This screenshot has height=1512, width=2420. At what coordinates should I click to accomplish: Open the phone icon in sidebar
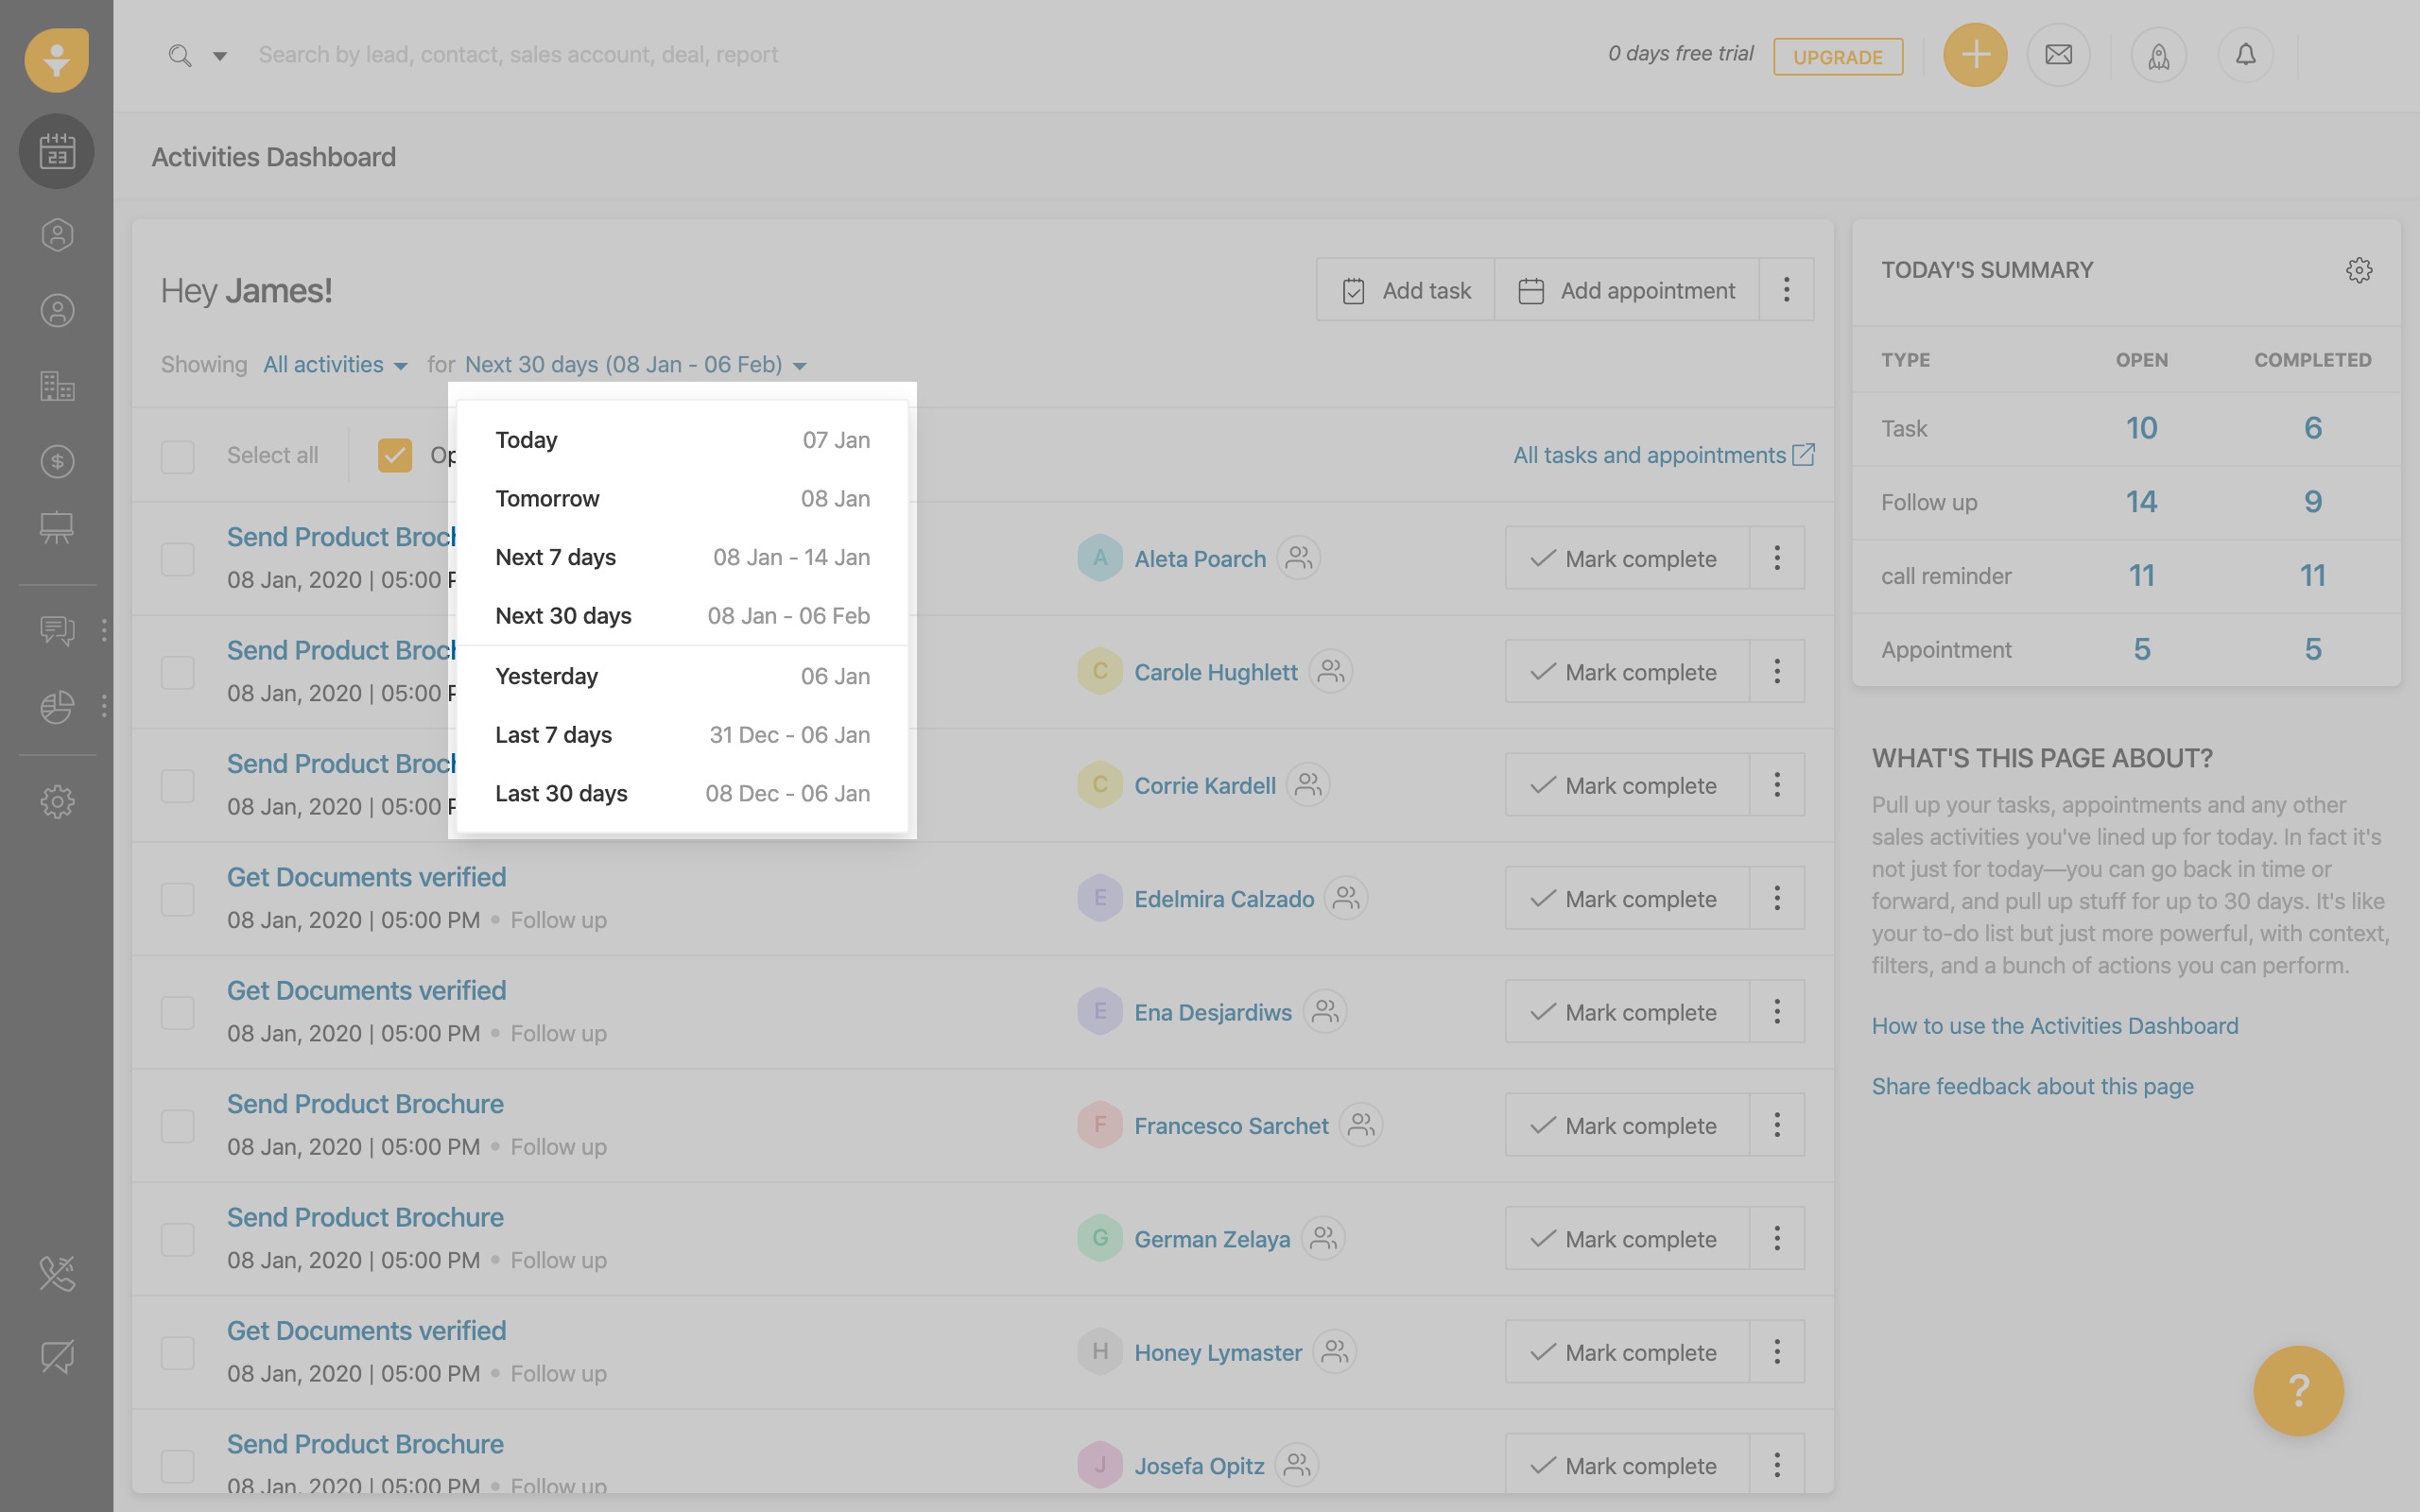pos(57,1273)
